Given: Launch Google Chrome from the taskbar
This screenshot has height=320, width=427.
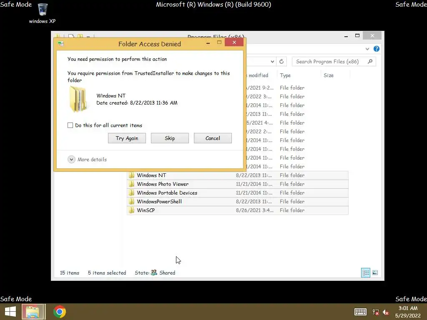Looking at the screenshot, I should [59, 312].
